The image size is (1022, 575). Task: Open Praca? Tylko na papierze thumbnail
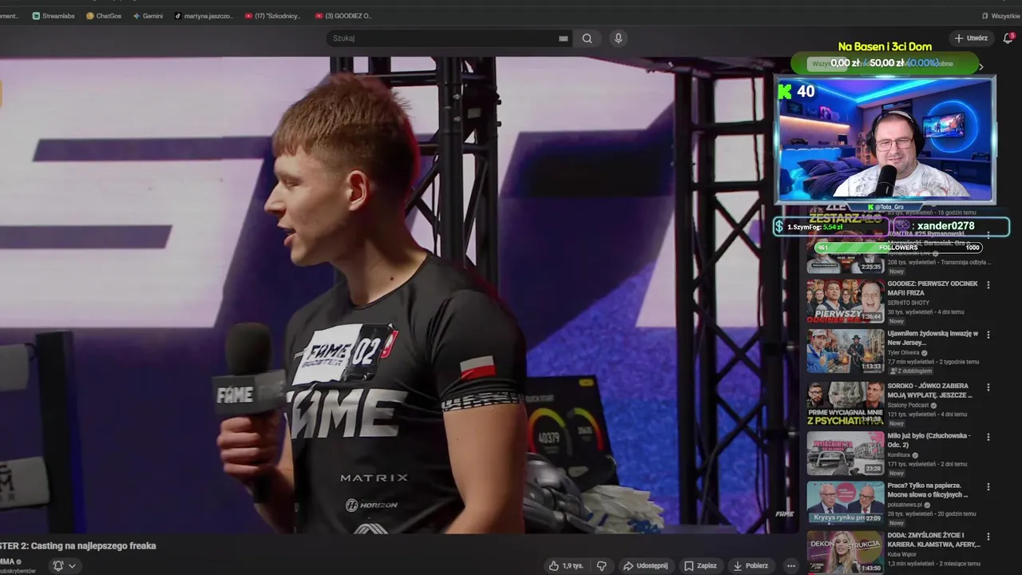click(846, 502)
